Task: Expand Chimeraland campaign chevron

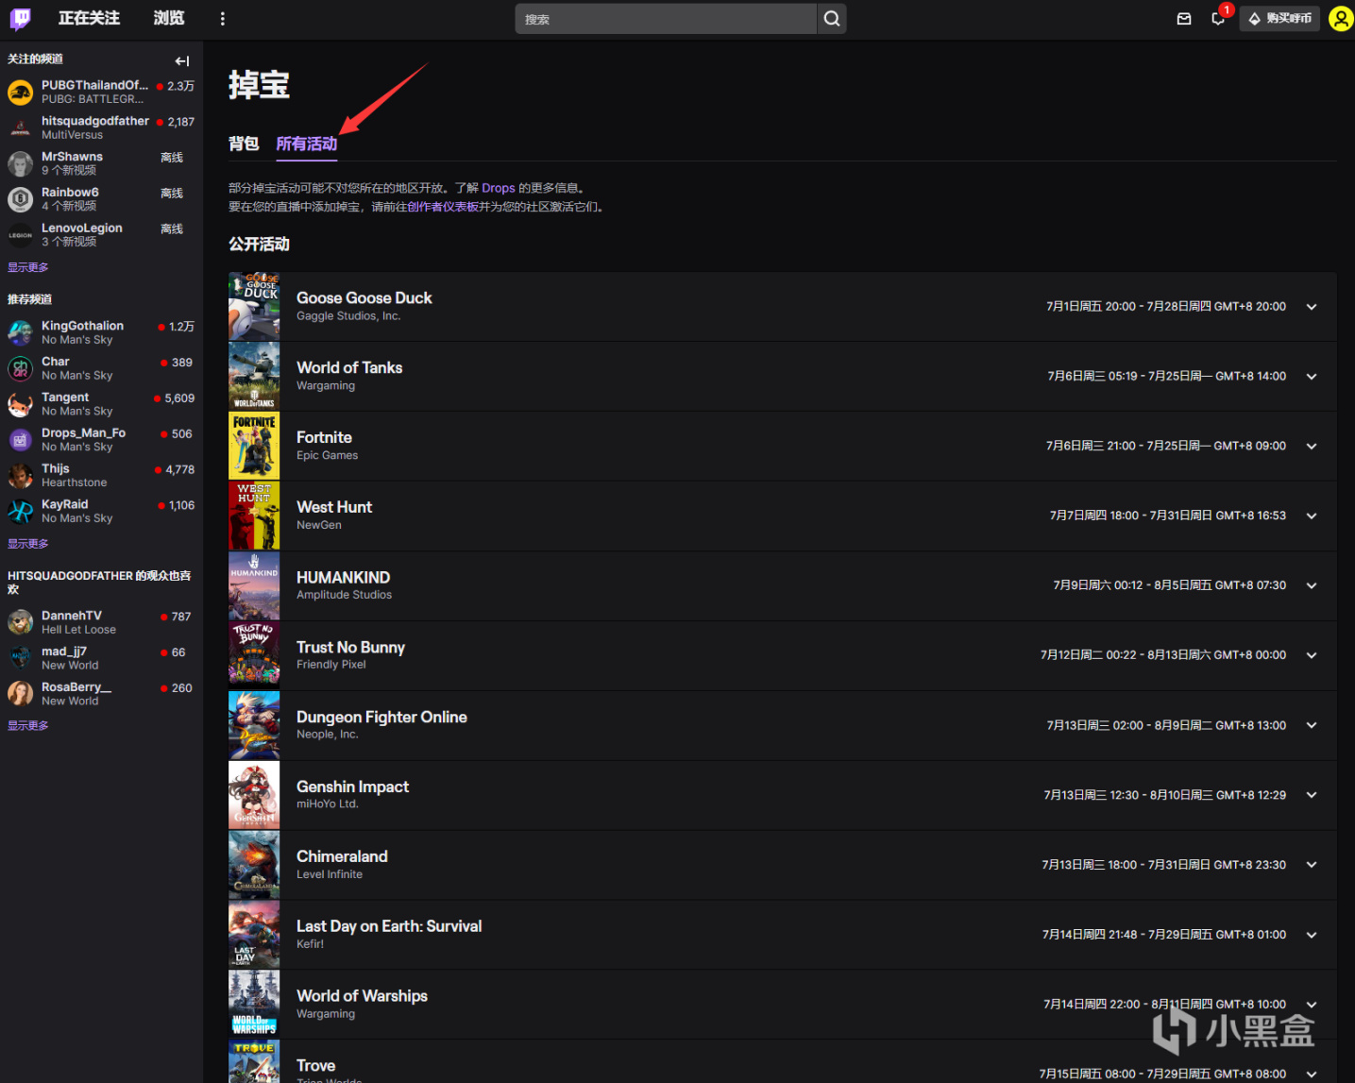Action: click(x=1312, y=865)
